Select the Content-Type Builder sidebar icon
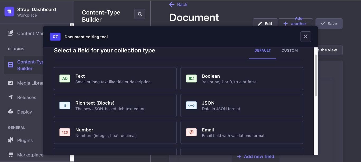 point(11,65)
